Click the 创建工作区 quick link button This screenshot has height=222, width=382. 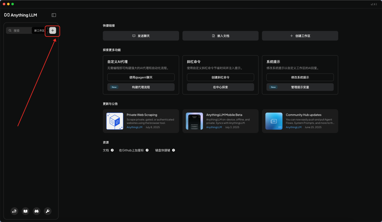coord(300,36)
